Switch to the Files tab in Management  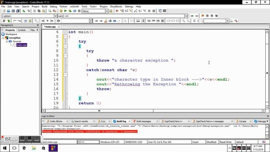[x=32, y=30]
